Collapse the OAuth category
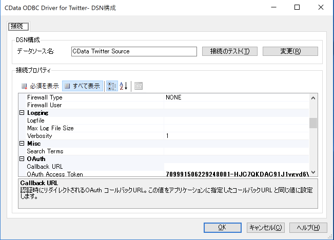Viewport: 334px width, 240px height. tap(22, 158)
